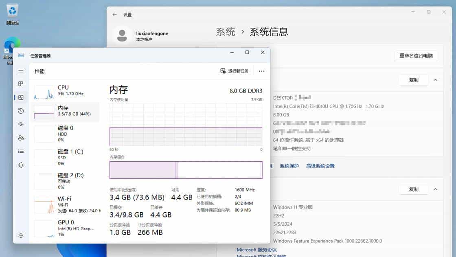Open Startup apps view in Task Manager

[x=21, y=124]
